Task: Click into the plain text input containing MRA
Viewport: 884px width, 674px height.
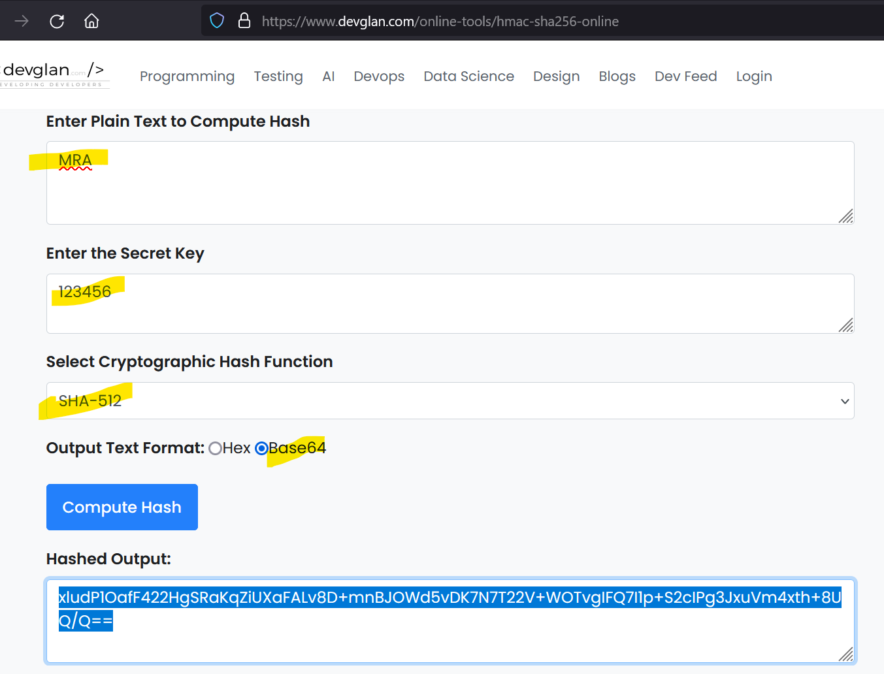Action: [x=450, y=183]
